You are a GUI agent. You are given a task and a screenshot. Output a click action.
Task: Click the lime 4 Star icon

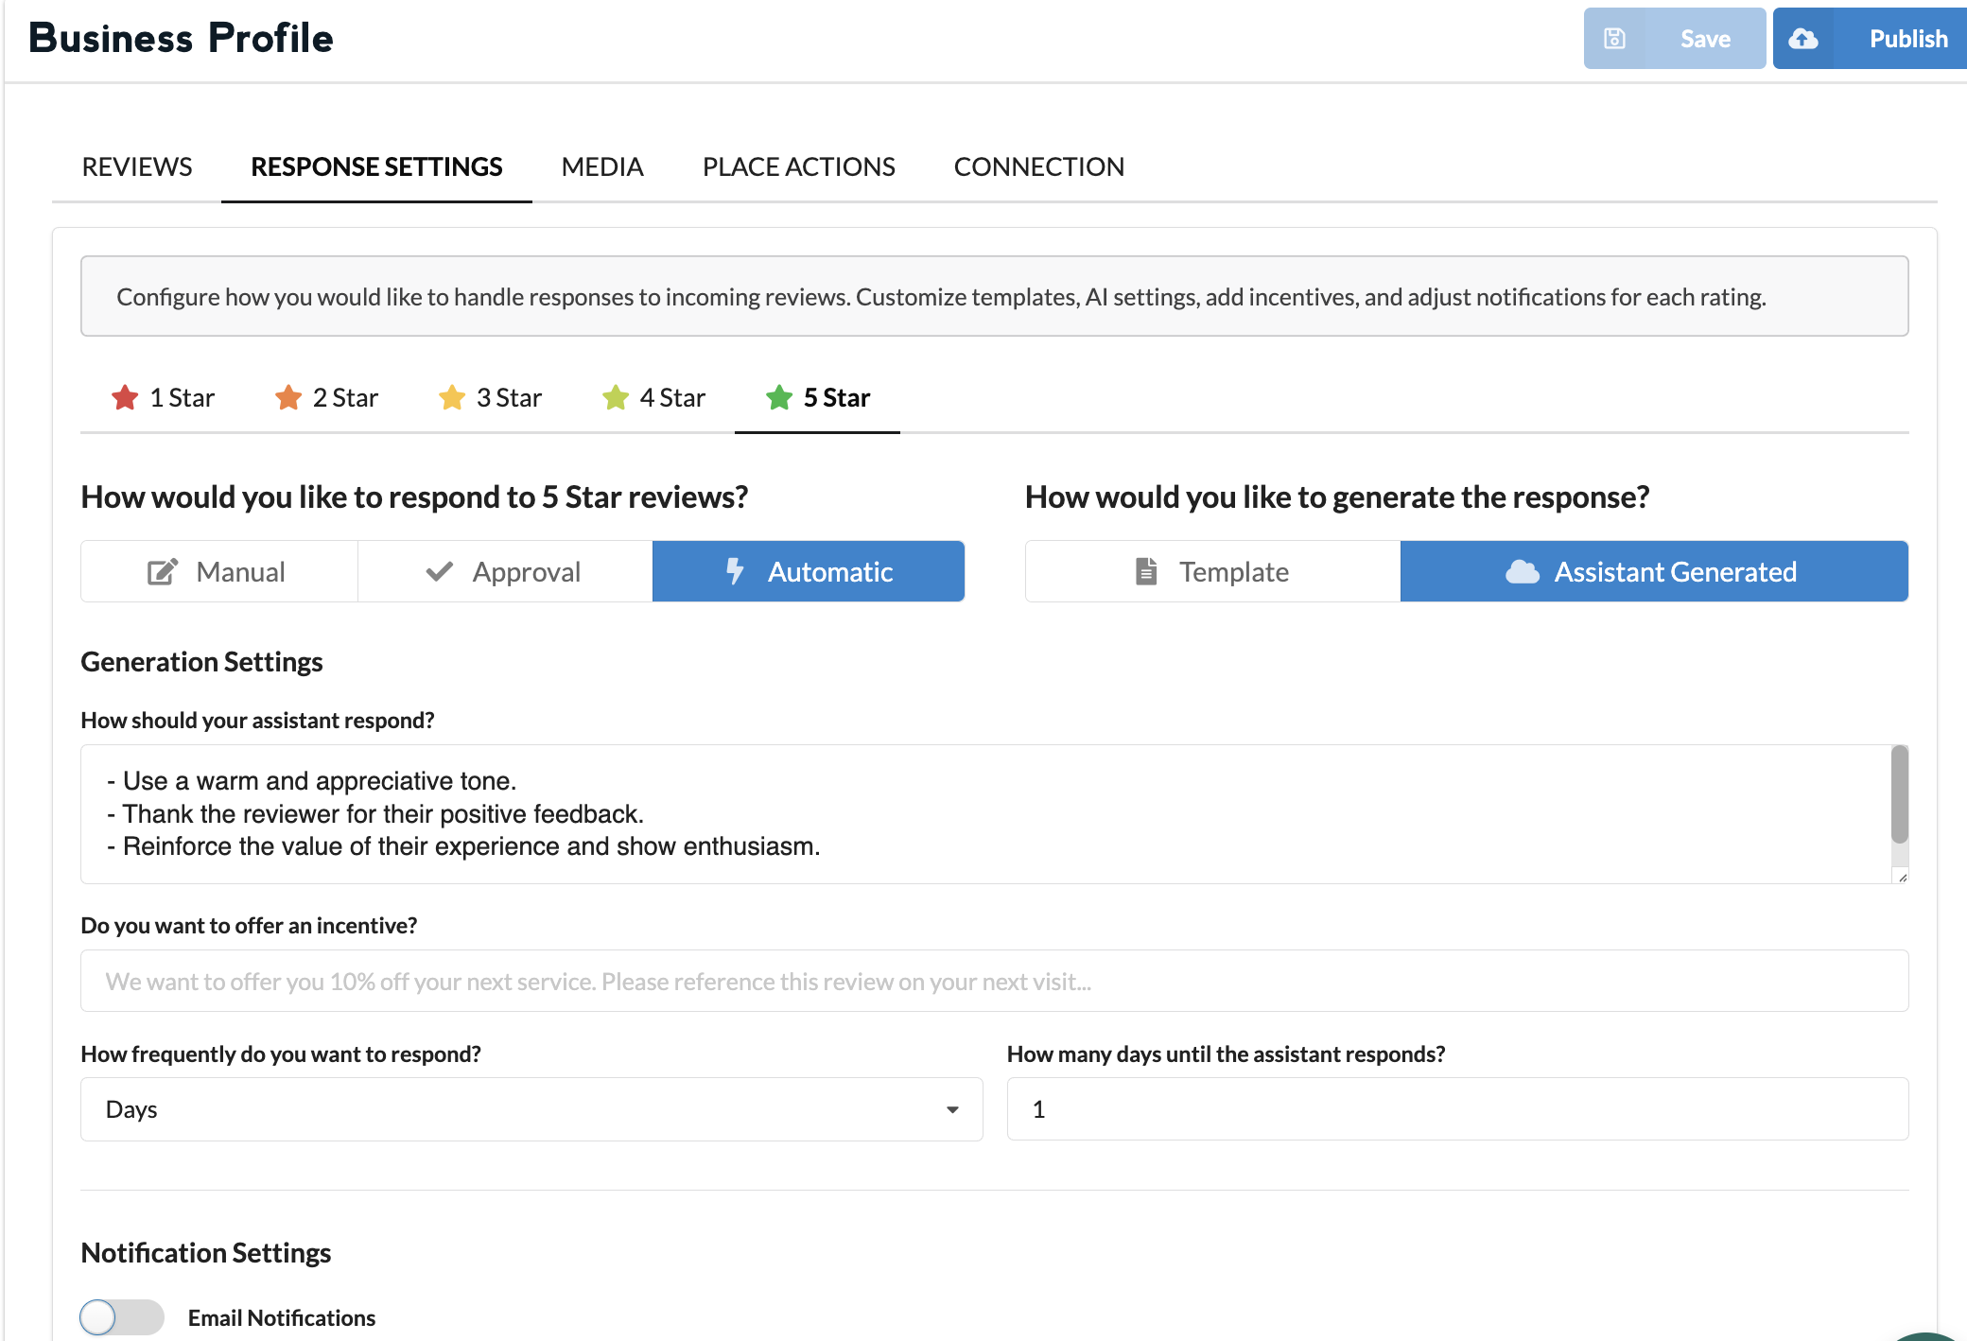(x=616, y=398)
